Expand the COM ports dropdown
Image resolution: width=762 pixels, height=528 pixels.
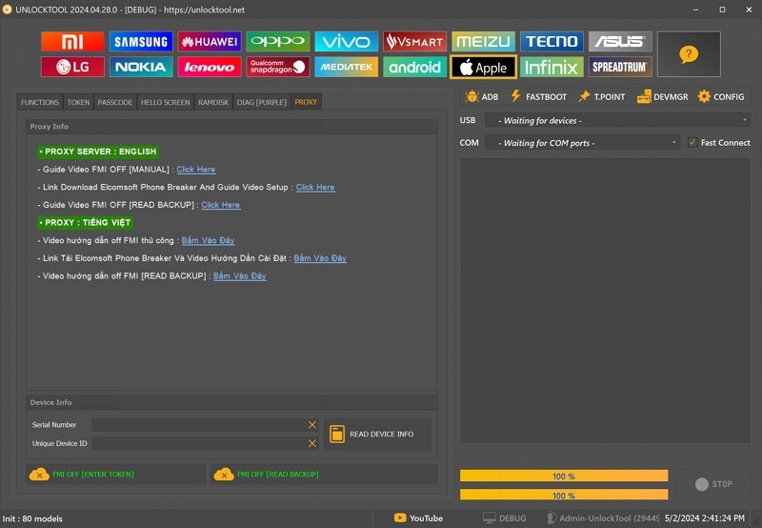581,143
